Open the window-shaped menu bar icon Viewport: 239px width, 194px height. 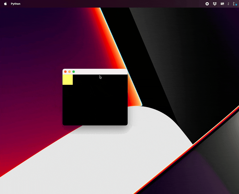222,4
